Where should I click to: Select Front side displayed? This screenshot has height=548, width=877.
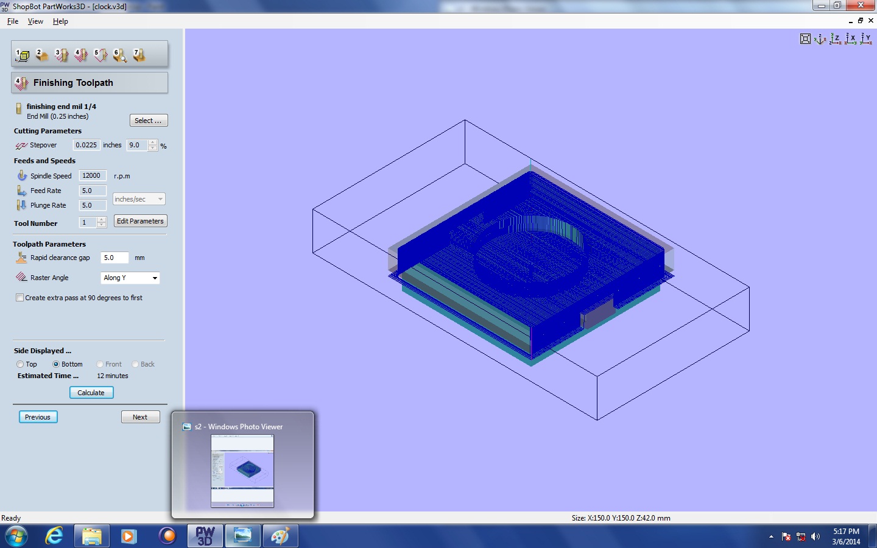(x=100, y=364)
